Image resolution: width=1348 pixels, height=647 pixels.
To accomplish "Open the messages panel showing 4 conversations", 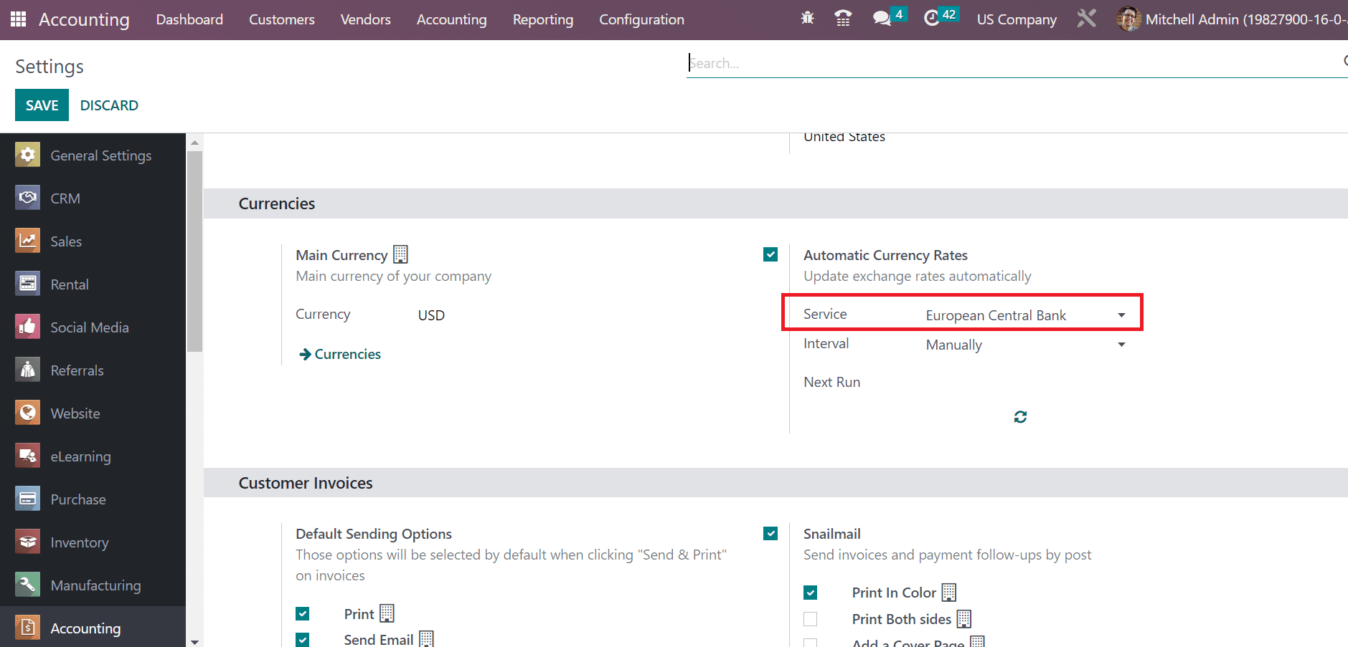I will point(882,19).
